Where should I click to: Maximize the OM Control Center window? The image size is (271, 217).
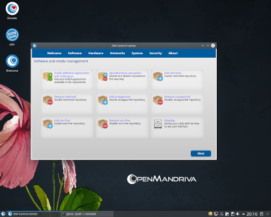click(208, 46)
